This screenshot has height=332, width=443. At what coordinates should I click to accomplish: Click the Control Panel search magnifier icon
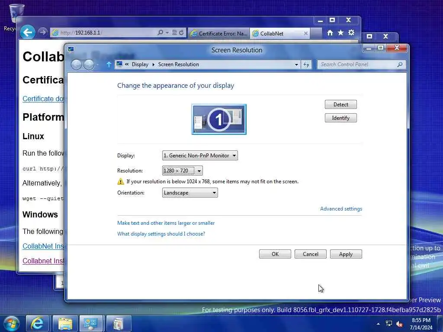click(400, 65)
